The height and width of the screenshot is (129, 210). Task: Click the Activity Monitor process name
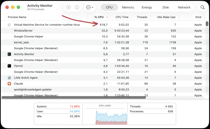(24, 54)
